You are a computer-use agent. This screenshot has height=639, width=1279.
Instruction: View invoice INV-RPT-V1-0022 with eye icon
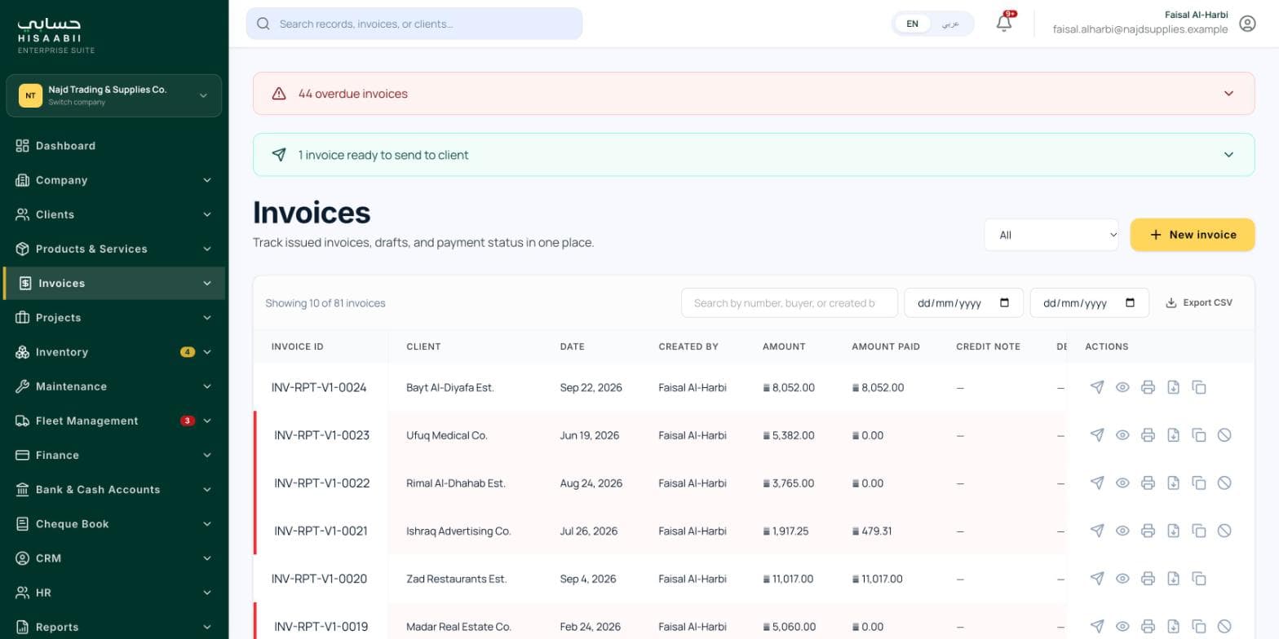pyautogui.click(x=1122, y=483)
